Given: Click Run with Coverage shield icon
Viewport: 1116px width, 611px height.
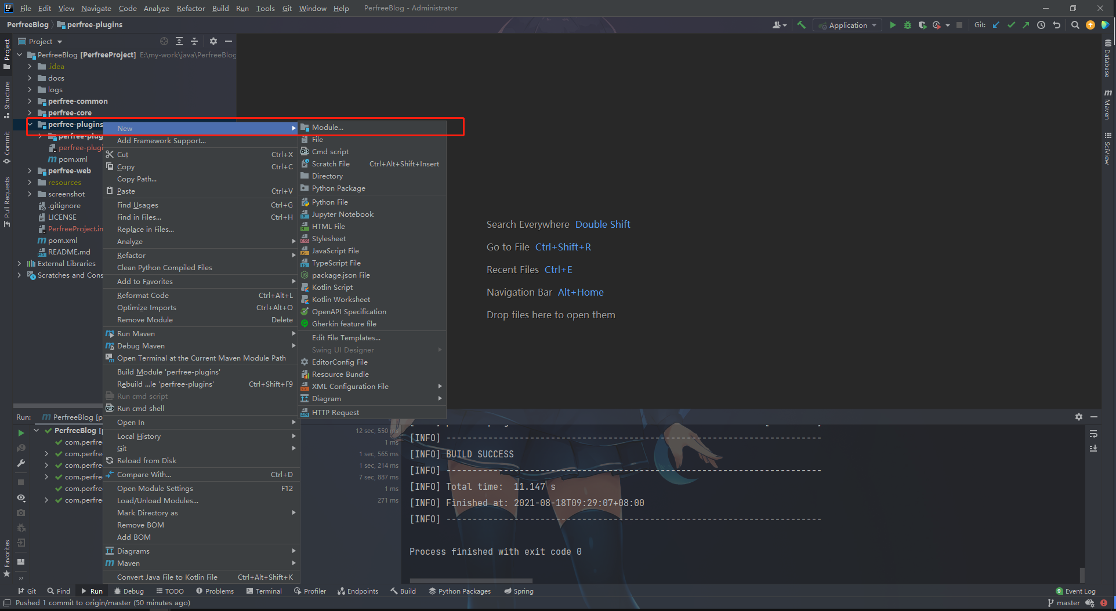Looking at the screenshot, I should [x=922, y=25].
